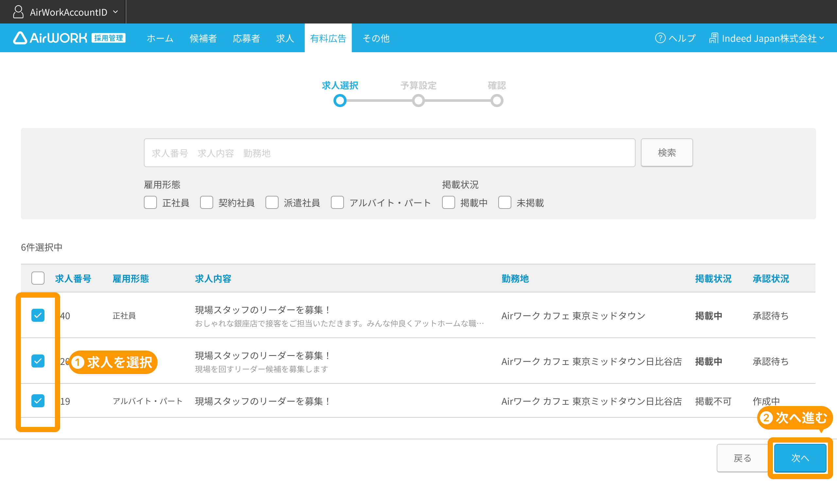Click 'Airワーク カフェ 東京ミッドタウン' in job 40 row
The width and height of the screenshot is (837, 485).
click(x=573, y=316)
